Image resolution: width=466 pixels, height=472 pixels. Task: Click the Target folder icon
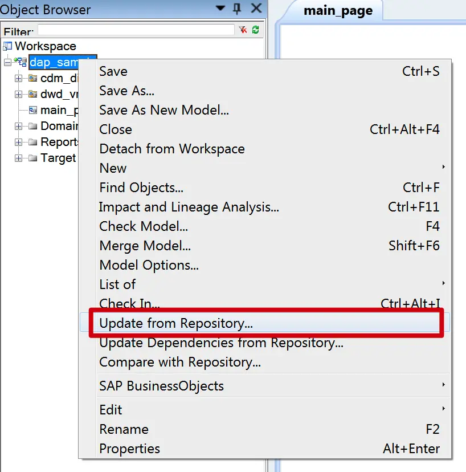tap(33, 158)
